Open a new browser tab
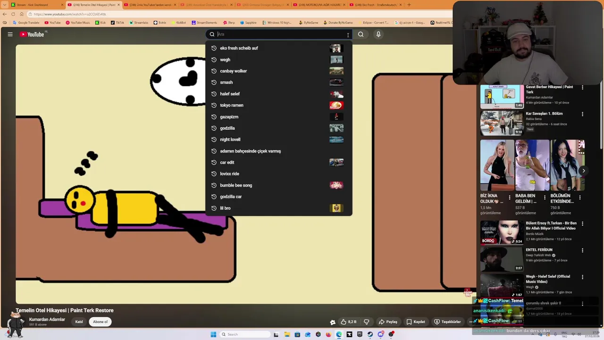This screenshot has width=604, height=340. (x=409, y=5)
